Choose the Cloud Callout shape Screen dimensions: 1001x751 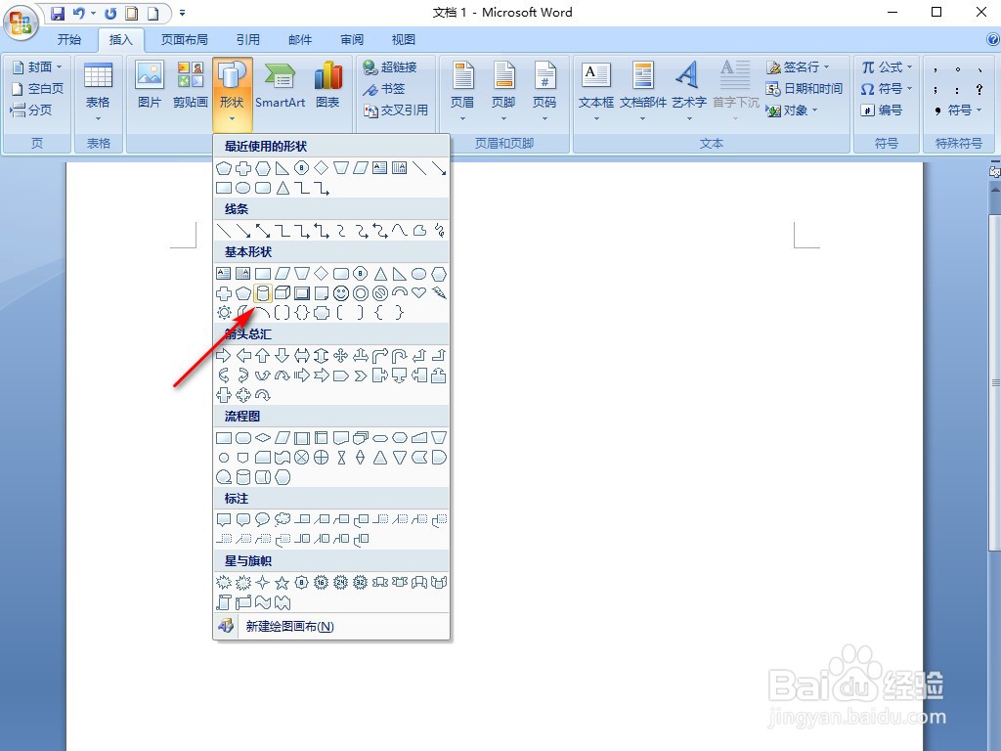pos(283,520)
